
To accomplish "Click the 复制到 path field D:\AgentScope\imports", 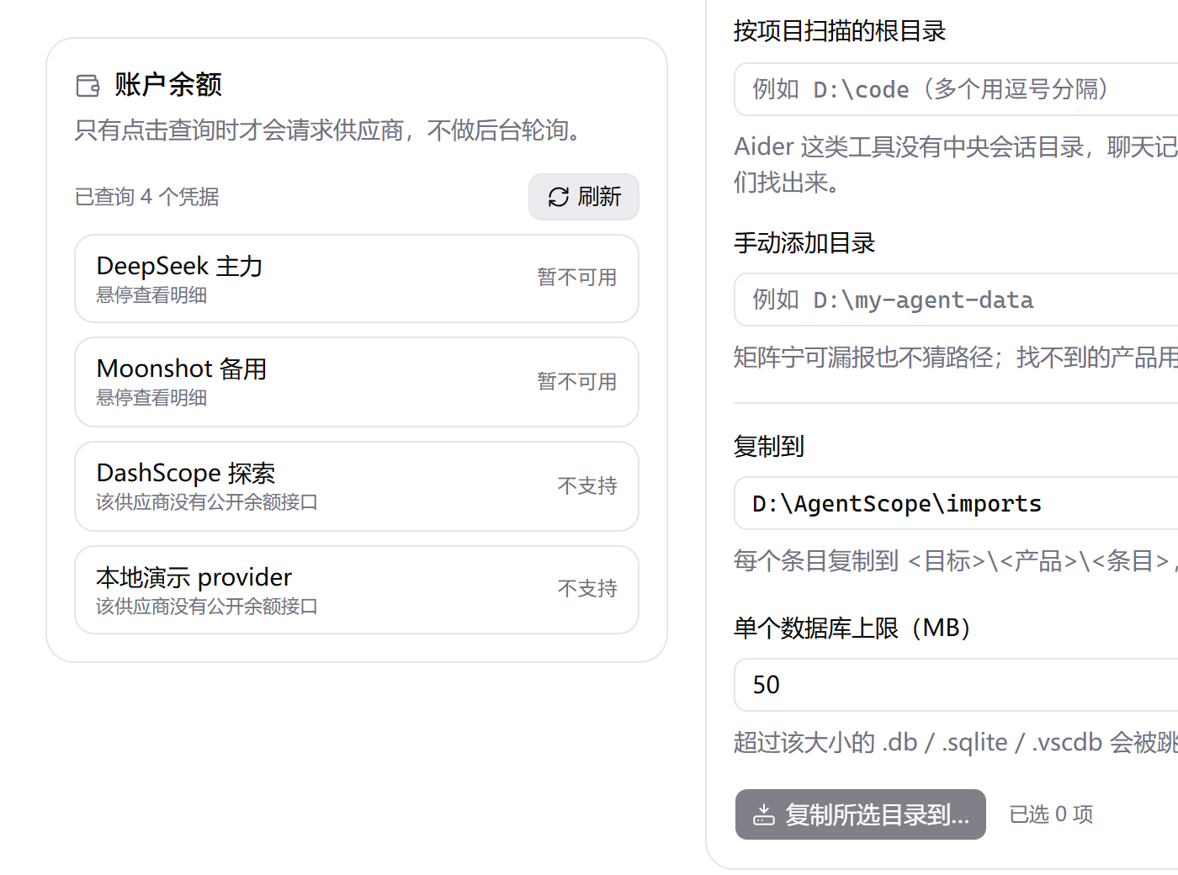I will 956,503.
